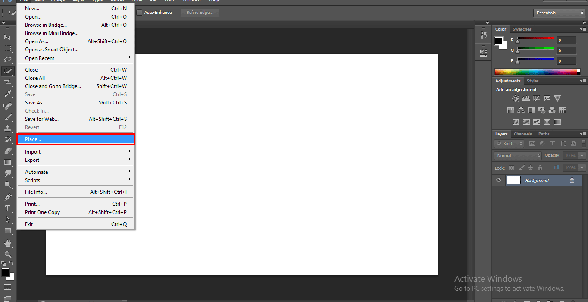Switch to the Channels tab
Viewport: 588px width, 302px height.
tap(522, 134)
